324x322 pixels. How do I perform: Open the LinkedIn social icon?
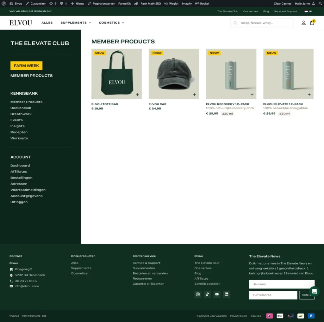point(226,294)
